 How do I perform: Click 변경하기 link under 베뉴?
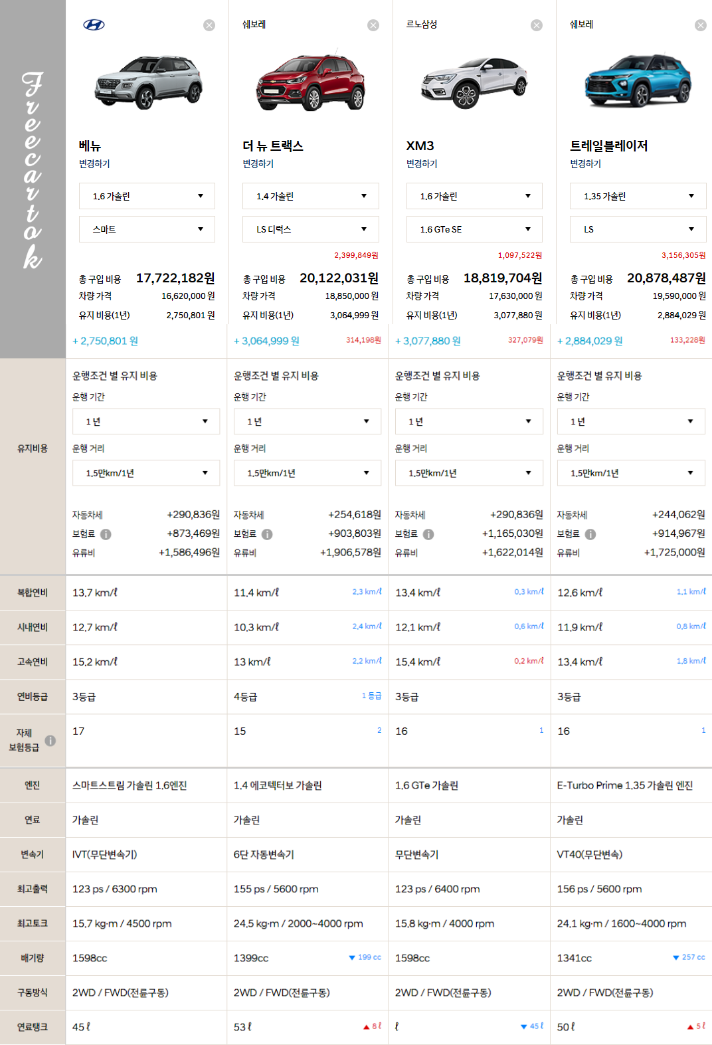pyautogui.click(x=94, y=163)
